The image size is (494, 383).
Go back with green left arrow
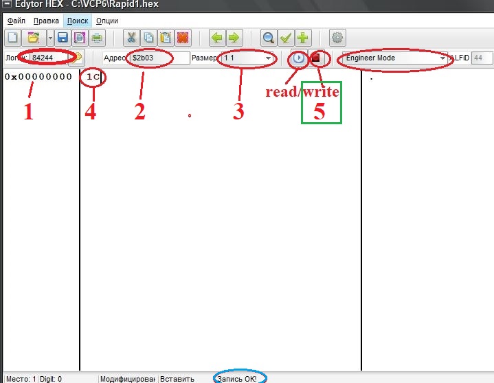pyautogui.click(x=217, y=38)
